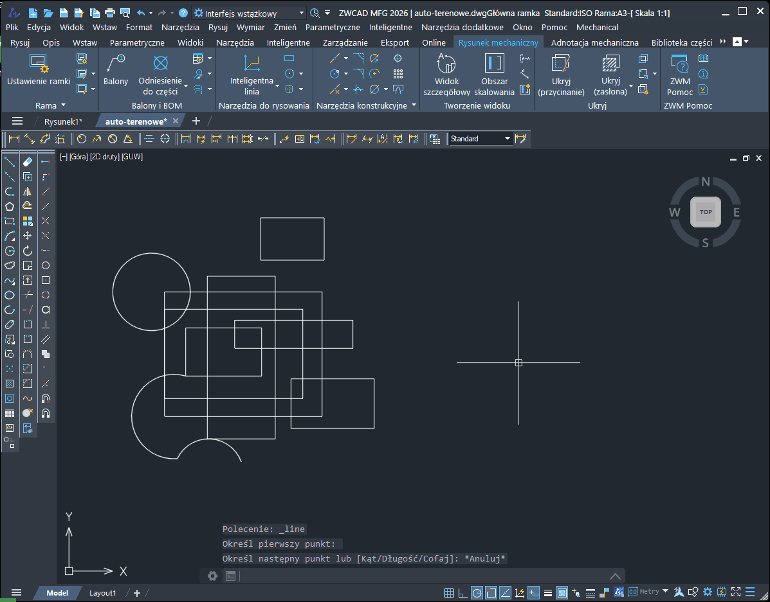Open ZWM Pomoc help

679,71
